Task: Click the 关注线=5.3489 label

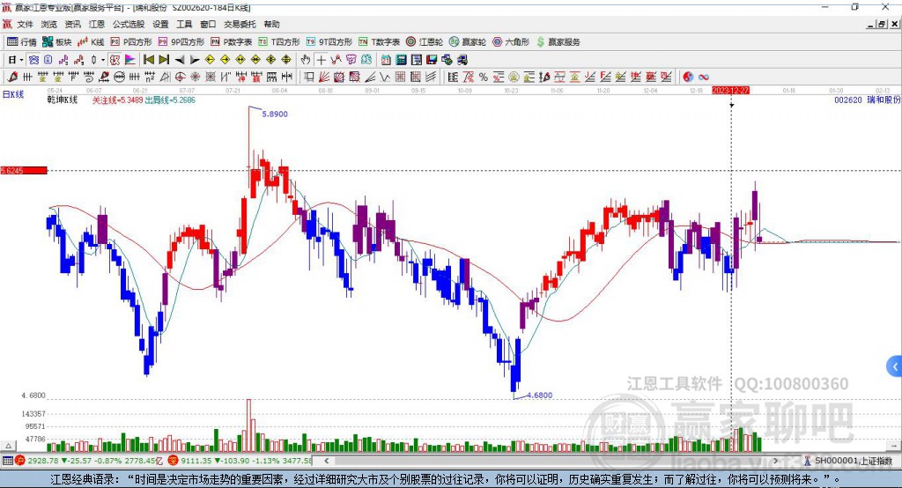Action: click(117, 100)
